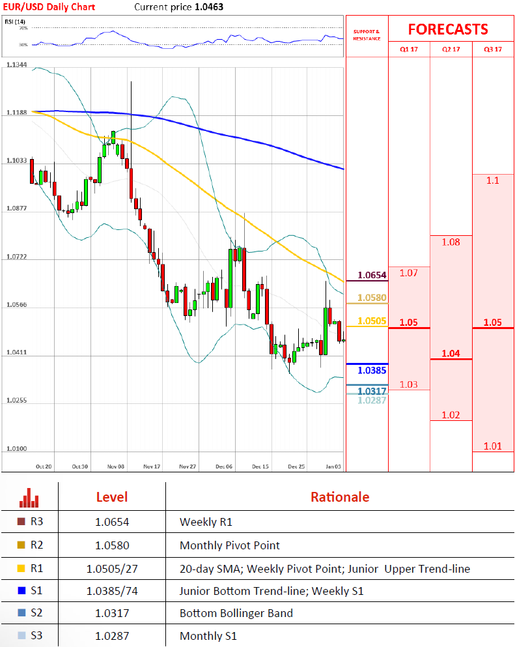Click the 1.0505 resistance level label
The height and width of the screenshot is (647, 515).
point(372,321)
